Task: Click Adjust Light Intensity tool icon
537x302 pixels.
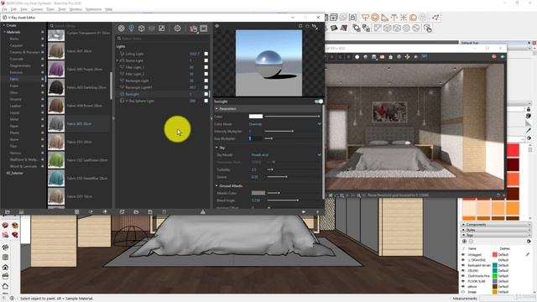Action: (x=435, y=17)
